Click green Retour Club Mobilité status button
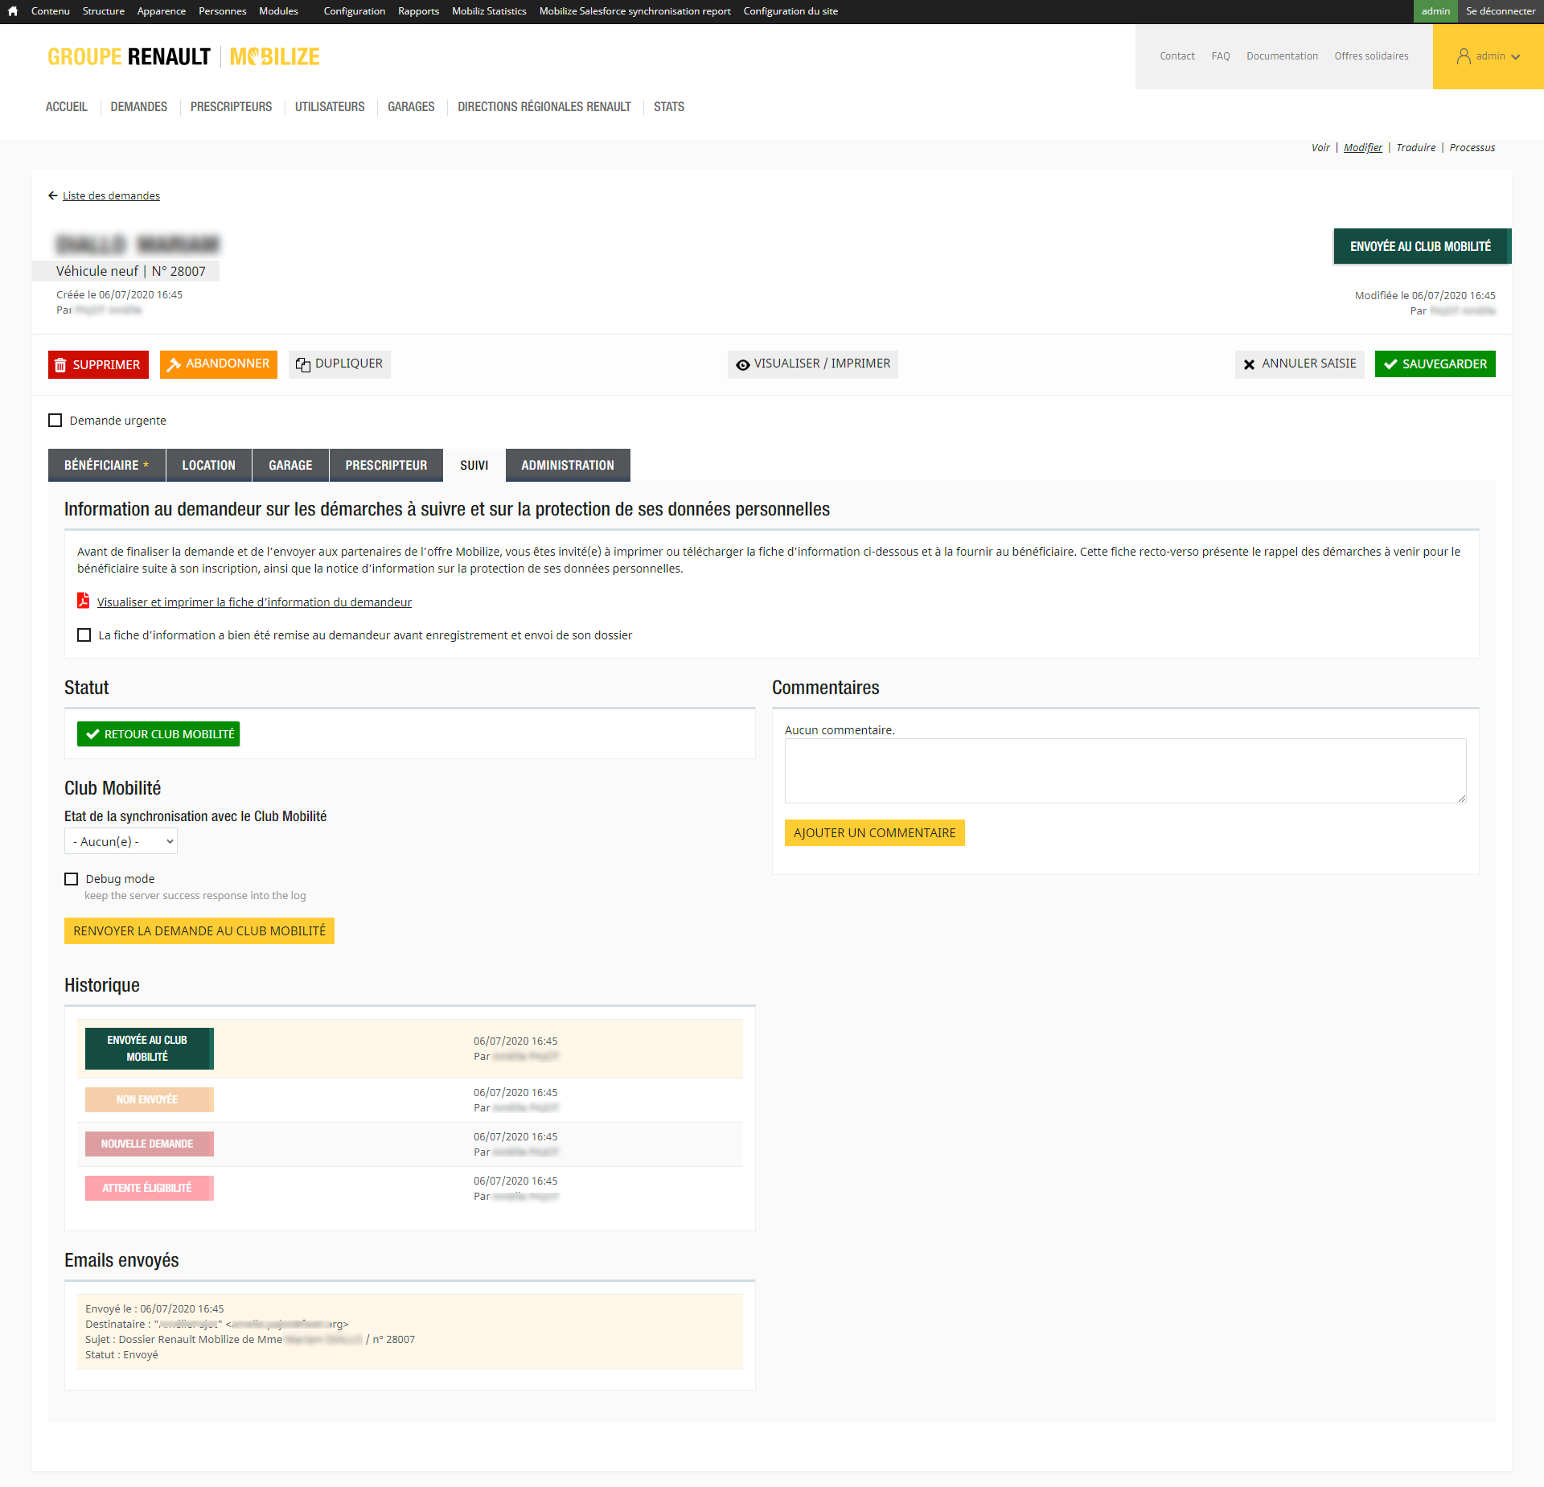This screenshot has height=1487, width=1544. point(158,733)
